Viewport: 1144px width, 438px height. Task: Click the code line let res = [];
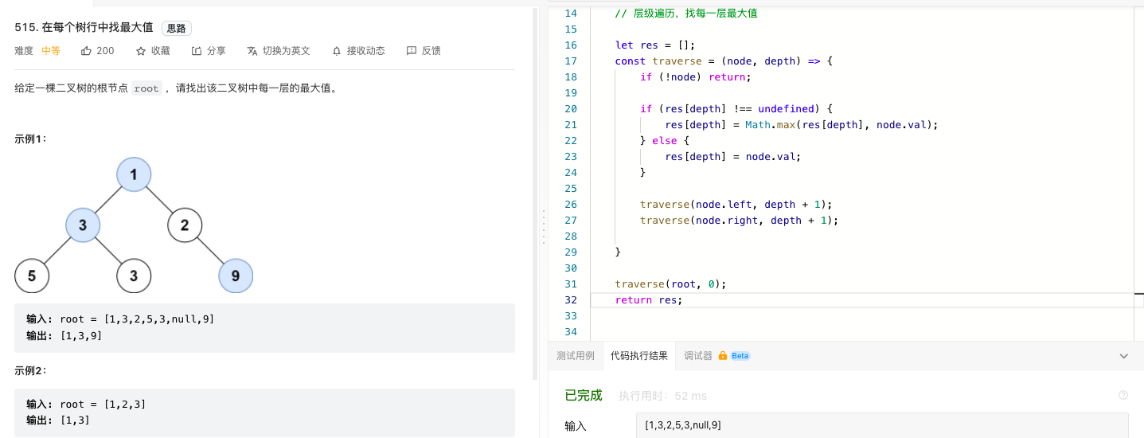tap(655, 45)
